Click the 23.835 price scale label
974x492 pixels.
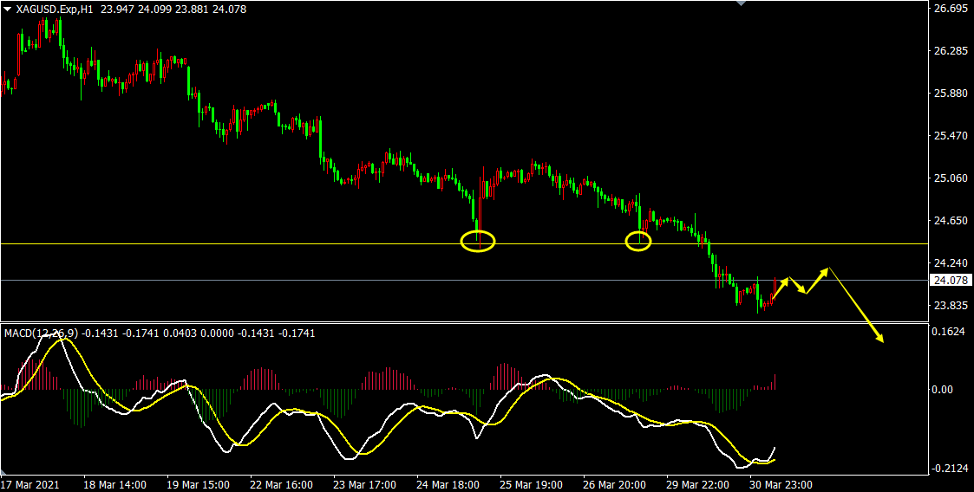pyautogui.click(x=949, y=306)
